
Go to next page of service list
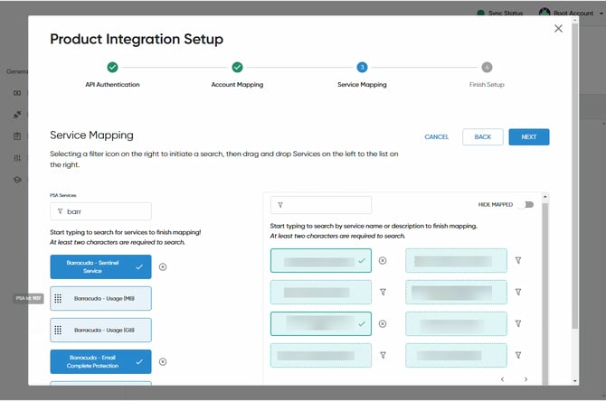click(526, 379)
